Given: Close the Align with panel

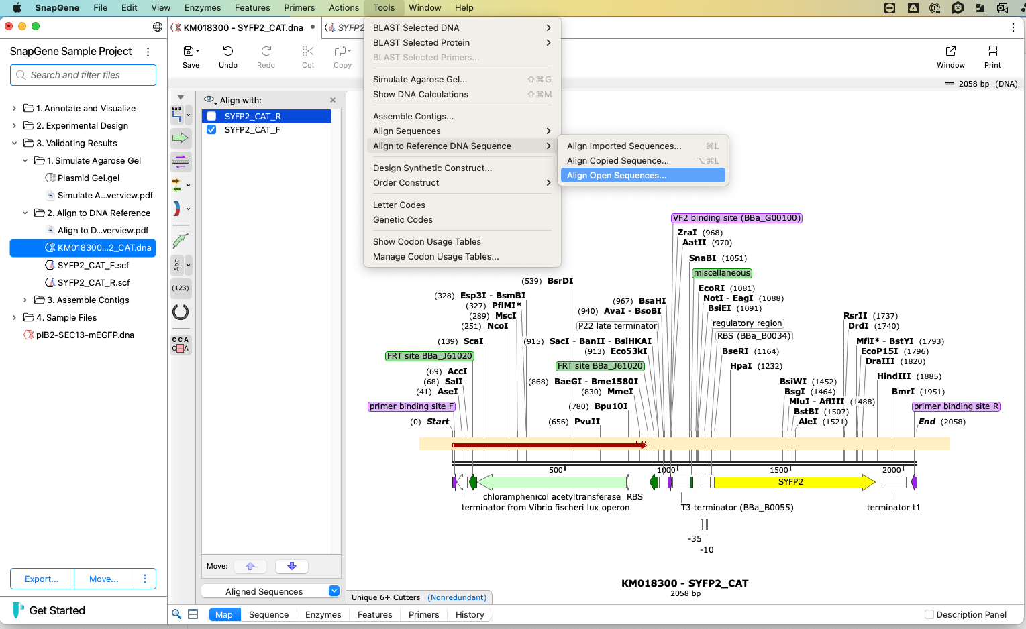Looking at the screenshot, I should pyautogui.click(x=333, y=100).
